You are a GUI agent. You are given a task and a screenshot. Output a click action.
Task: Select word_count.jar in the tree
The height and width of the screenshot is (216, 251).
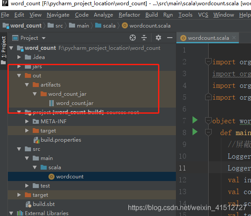click(x=75, y=103)
